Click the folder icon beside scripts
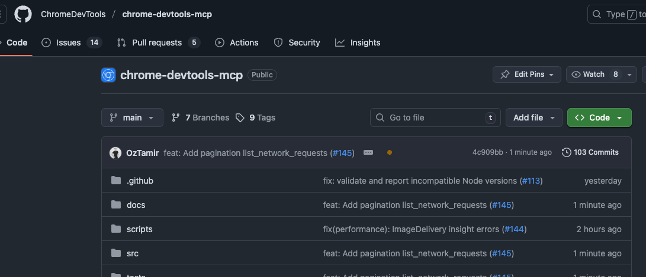Image resolution: width=646 pixels, height=277 pixels. [x=116, y=229]
